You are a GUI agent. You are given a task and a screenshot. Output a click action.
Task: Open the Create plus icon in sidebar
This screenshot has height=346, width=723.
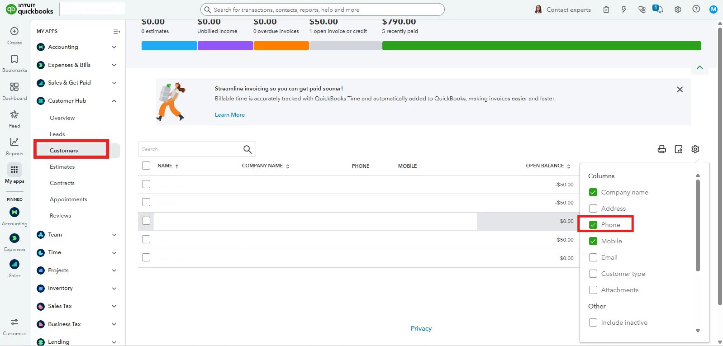pyautogui.click(x=14, y=31)
